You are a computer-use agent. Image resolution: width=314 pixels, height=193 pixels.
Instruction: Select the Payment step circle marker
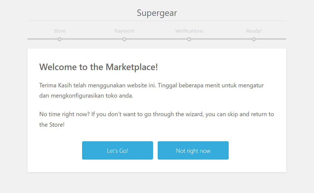click(x=124, y=39)
